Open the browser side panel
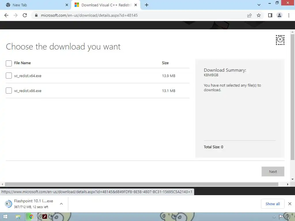This screenshot has height=221, width=295. click(270, 16)
